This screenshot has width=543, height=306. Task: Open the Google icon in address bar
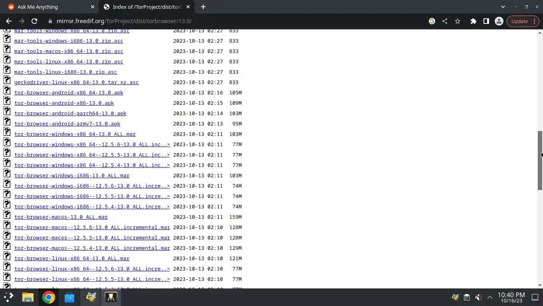click(432, 21)
